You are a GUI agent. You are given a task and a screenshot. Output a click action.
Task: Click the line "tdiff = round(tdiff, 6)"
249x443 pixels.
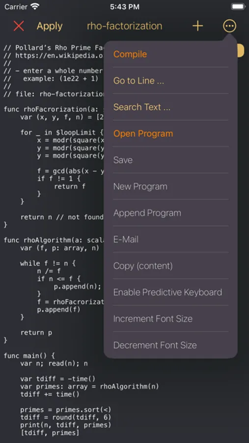click(66, 417)
